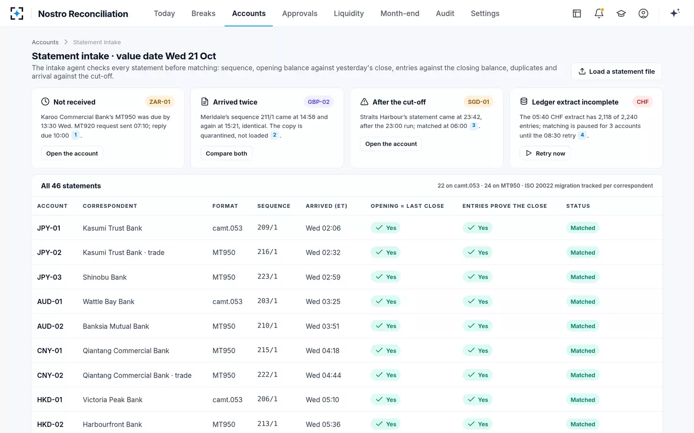Viewport: 694px width, 433px height.
Task: Open the notifications bell
Action: [599, 13]
